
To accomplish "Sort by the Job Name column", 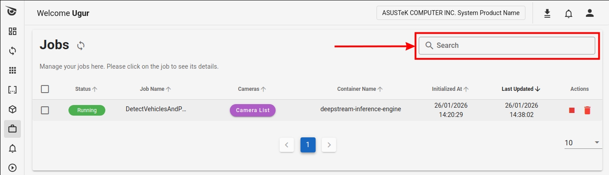I will point(156,89).
